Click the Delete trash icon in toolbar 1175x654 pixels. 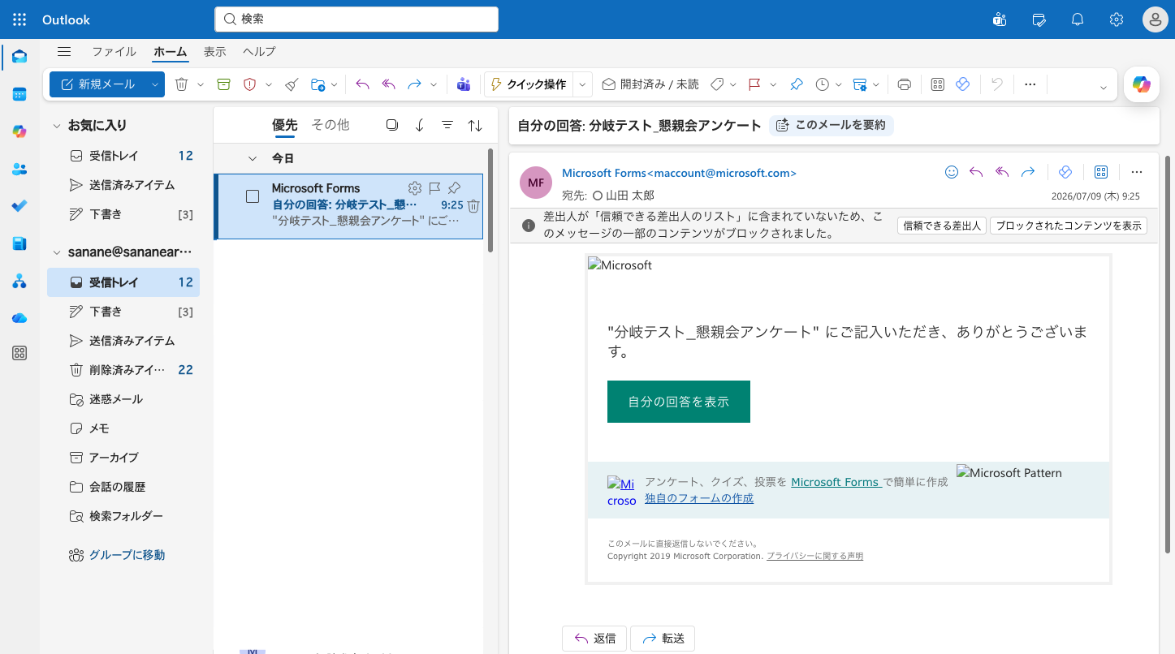click(x=182, y=84)
